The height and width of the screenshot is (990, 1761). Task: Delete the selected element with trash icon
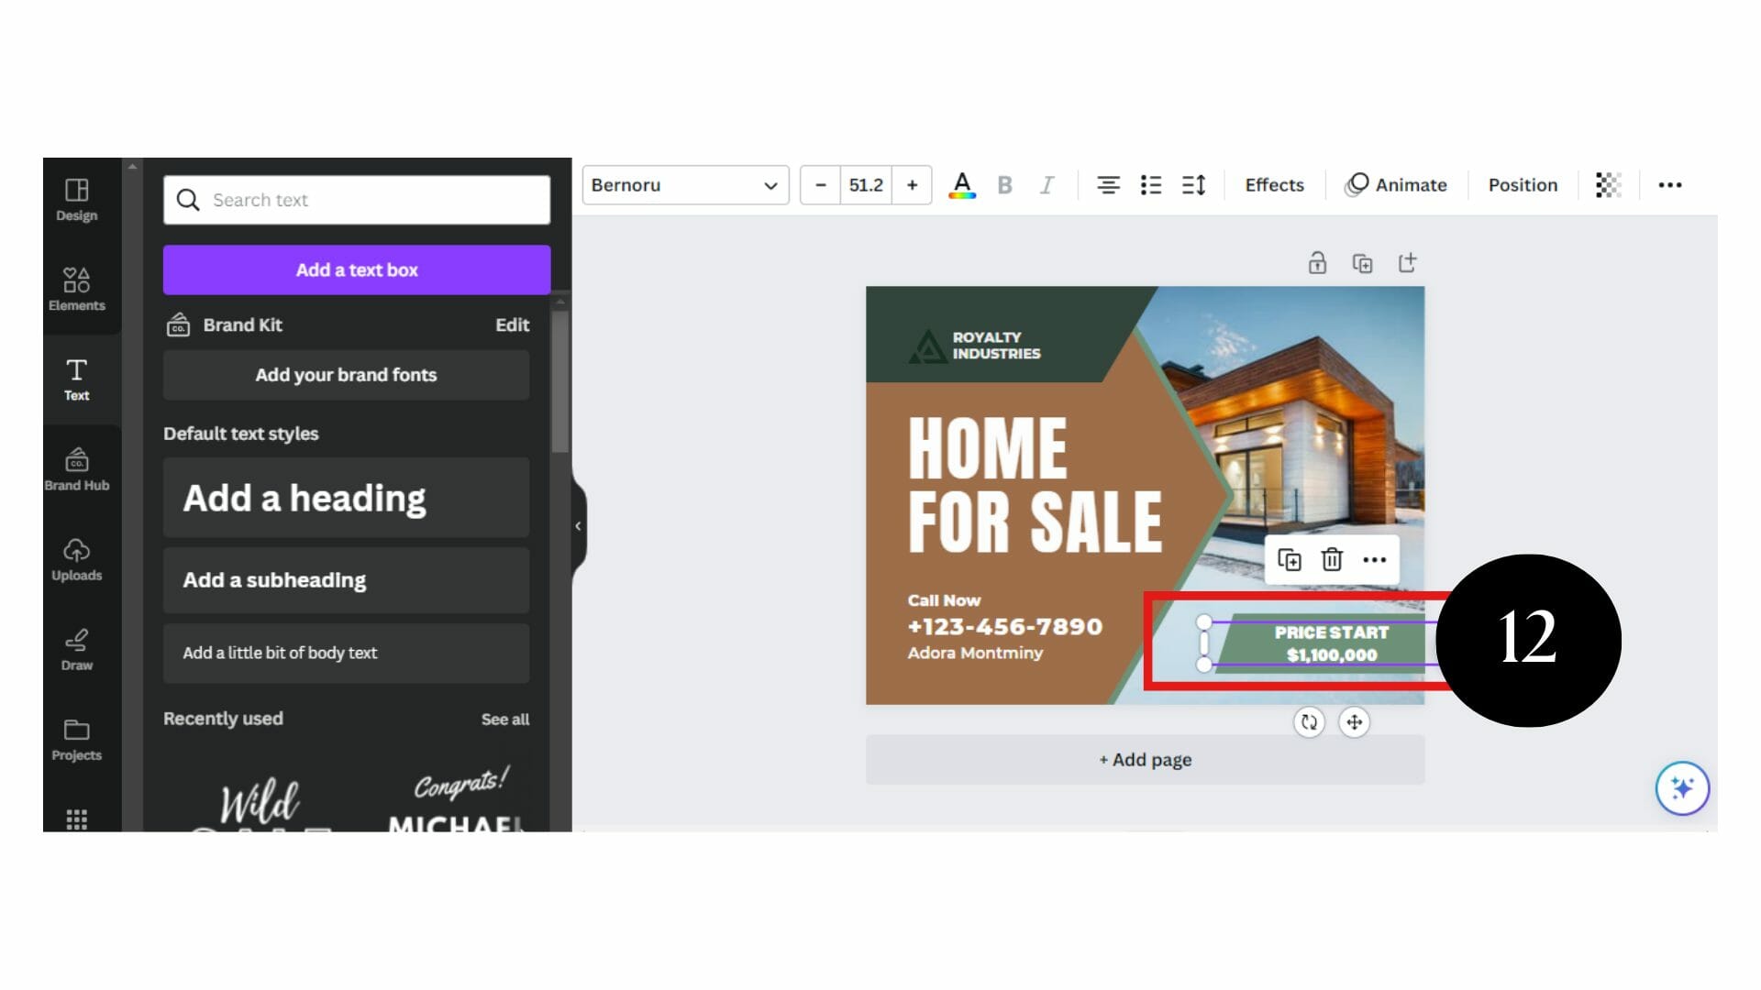pyautogui.click(x=1332, y=559)
